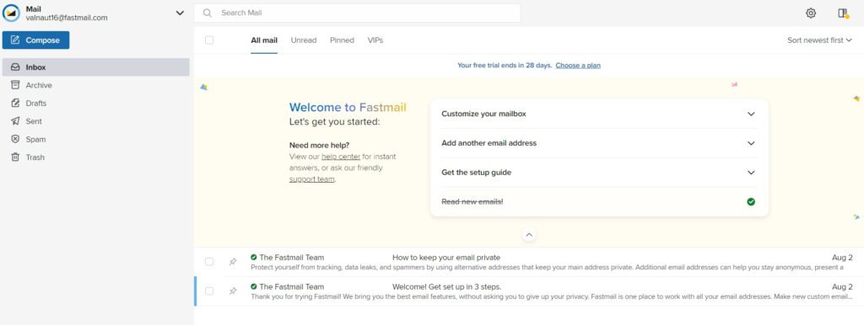Open the Sort newest first dropdown

click(x=819, y=40)
